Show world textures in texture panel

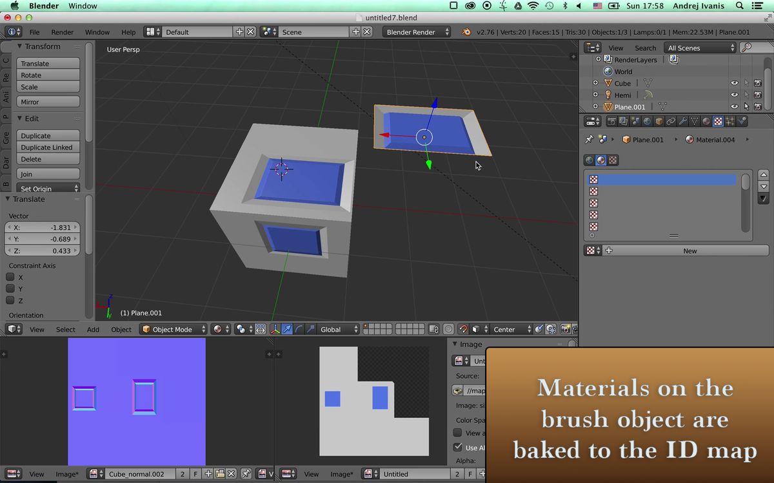point(590,160)
